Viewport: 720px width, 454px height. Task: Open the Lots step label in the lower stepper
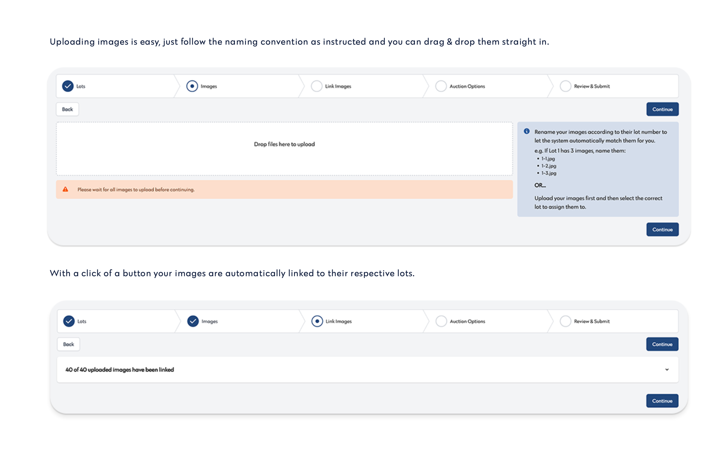click(x=82, y=321)
